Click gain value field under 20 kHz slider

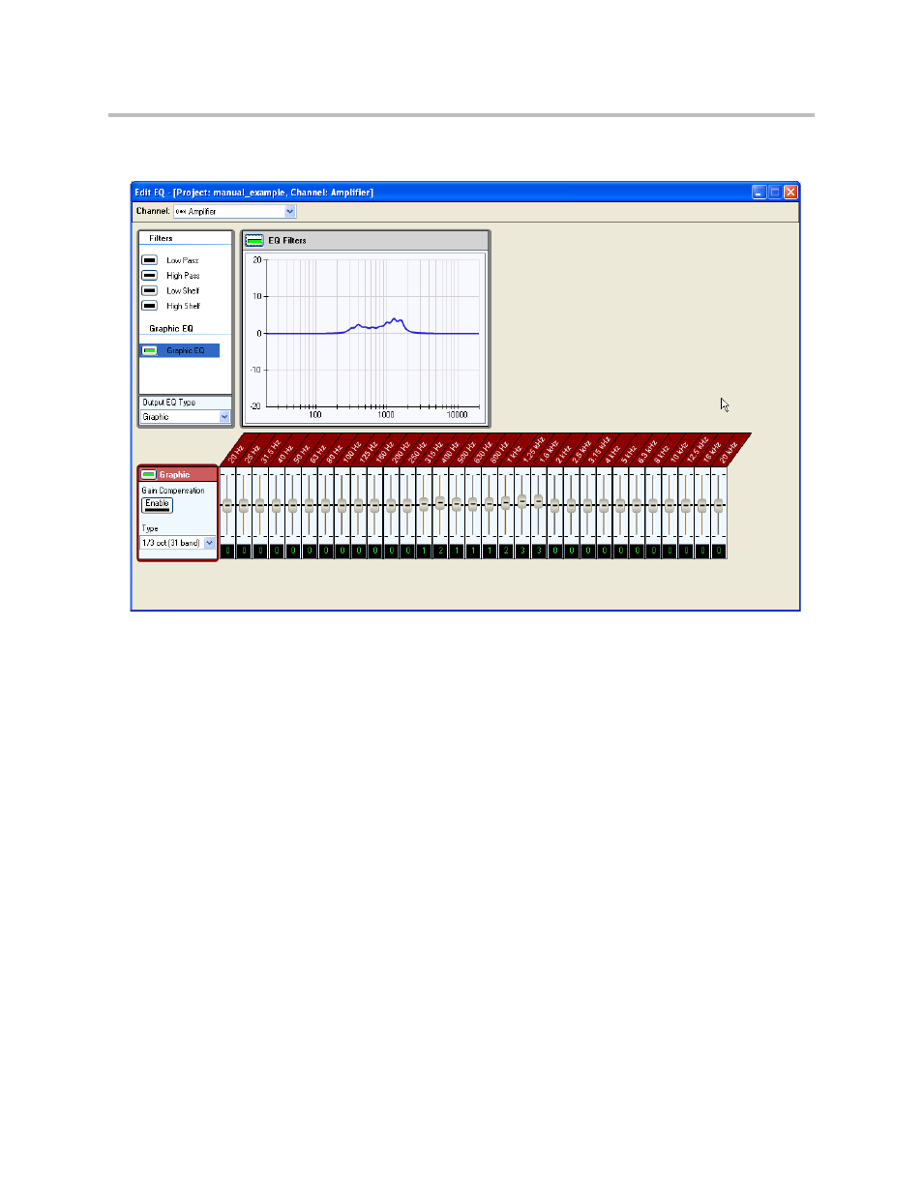719,551
